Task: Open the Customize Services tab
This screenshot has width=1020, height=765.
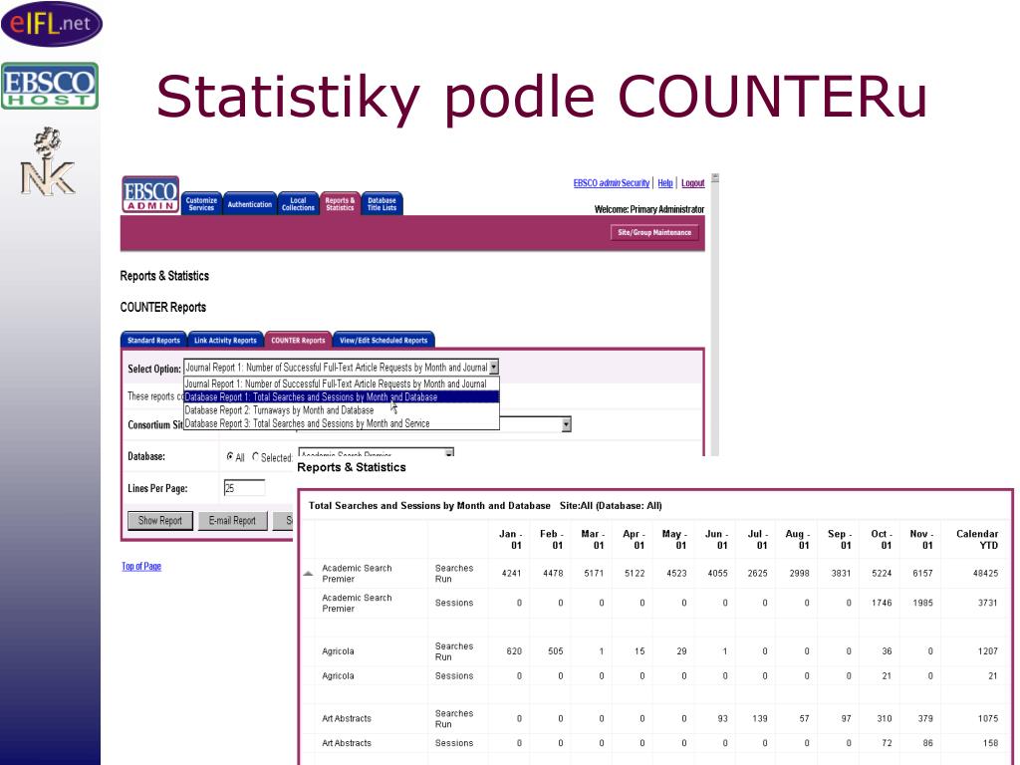Action: click(x=201, y=203)
